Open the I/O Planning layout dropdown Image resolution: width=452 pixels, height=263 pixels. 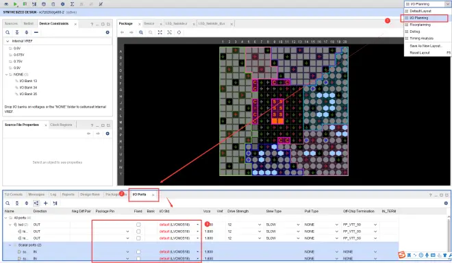pos(427,4)
